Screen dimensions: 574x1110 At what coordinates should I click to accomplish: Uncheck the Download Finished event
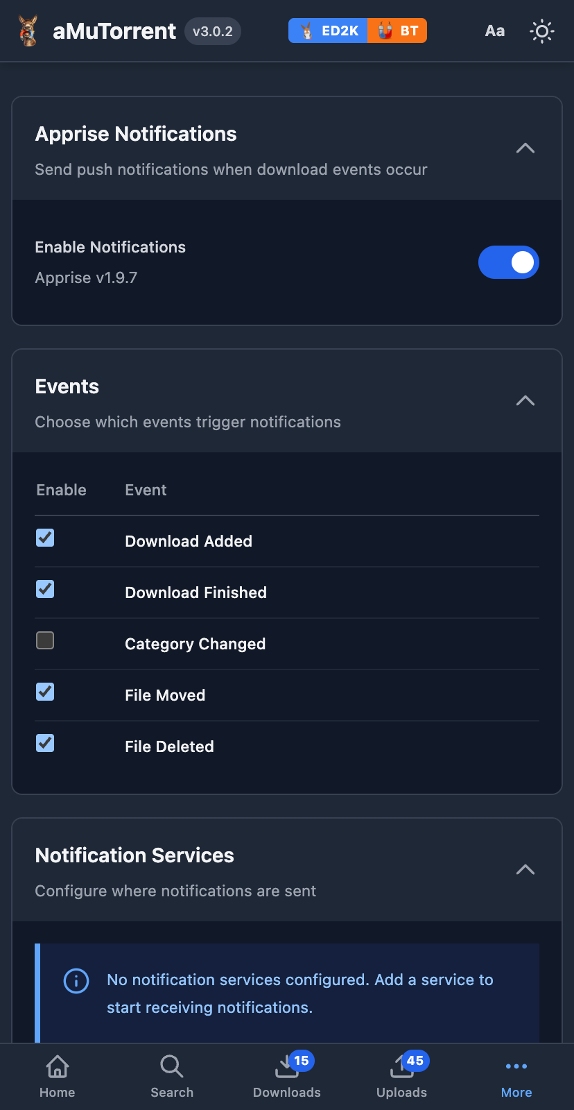(45, 589)
